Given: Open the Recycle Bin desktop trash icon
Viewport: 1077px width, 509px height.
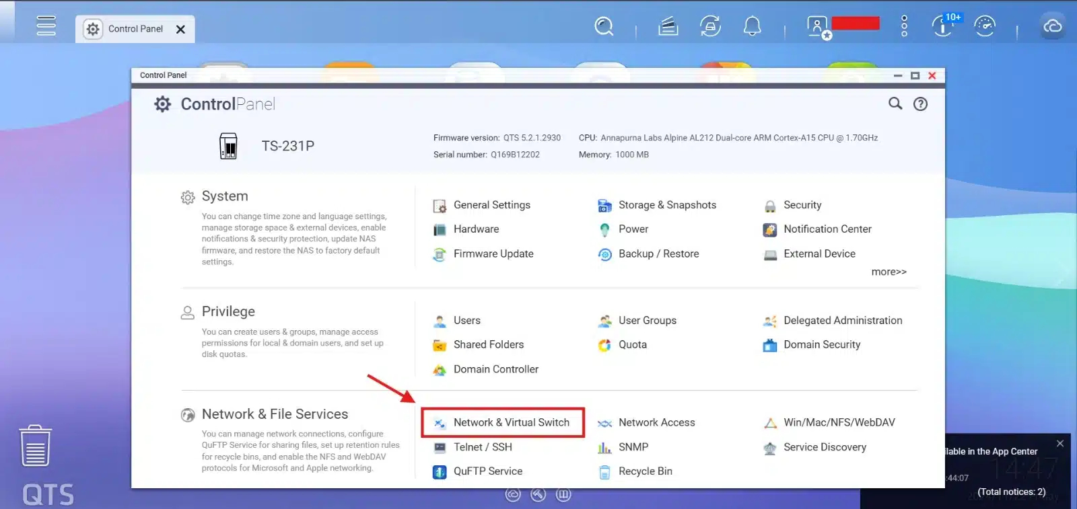Looking at the screenshot, I should coord(35,445).
